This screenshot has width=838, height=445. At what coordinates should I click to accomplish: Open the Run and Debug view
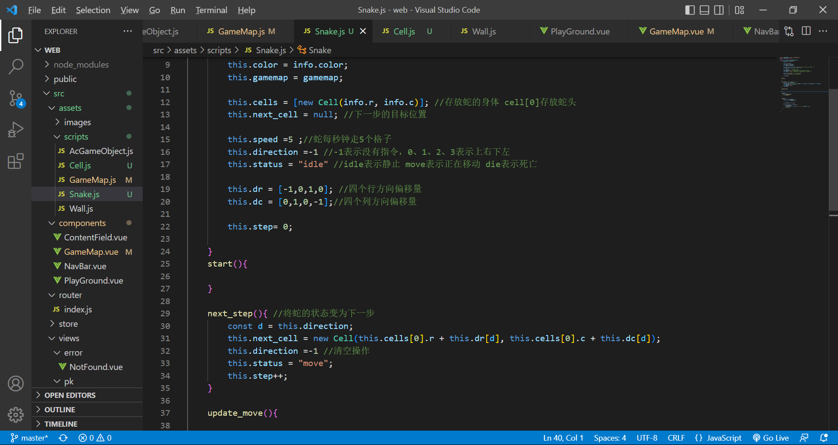16,130
